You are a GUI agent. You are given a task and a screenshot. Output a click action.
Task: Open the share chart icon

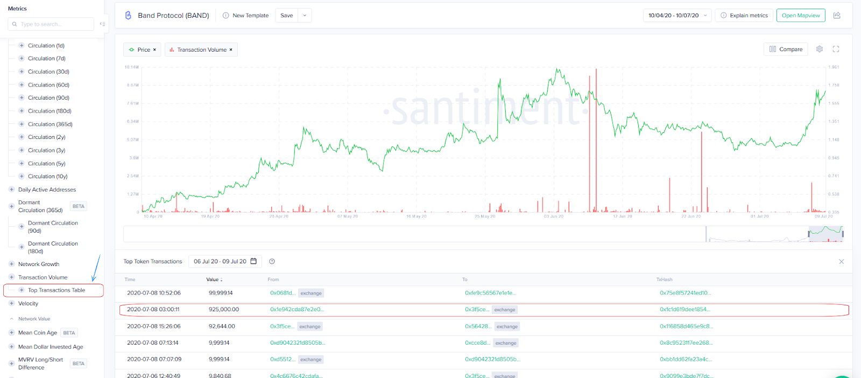[837, 15]
